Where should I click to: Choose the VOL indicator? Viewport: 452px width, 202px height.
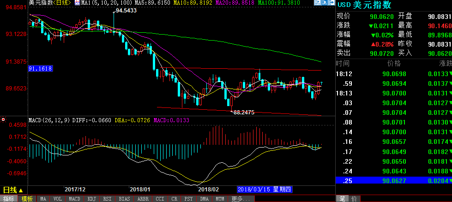coord(57,199)
